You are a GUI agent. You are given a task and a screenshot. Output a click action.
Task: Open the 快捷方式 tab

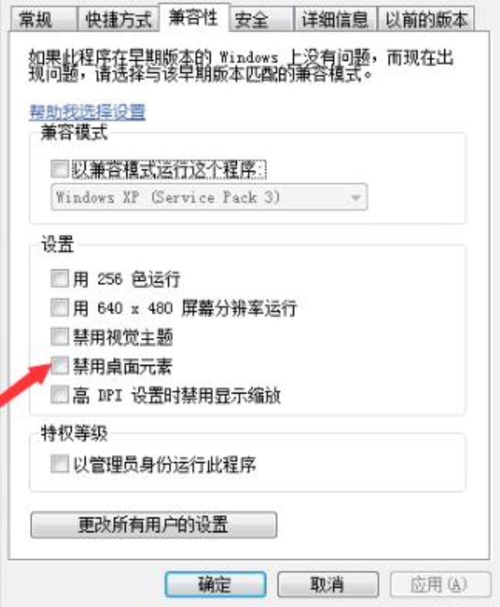tap(117, 19)
